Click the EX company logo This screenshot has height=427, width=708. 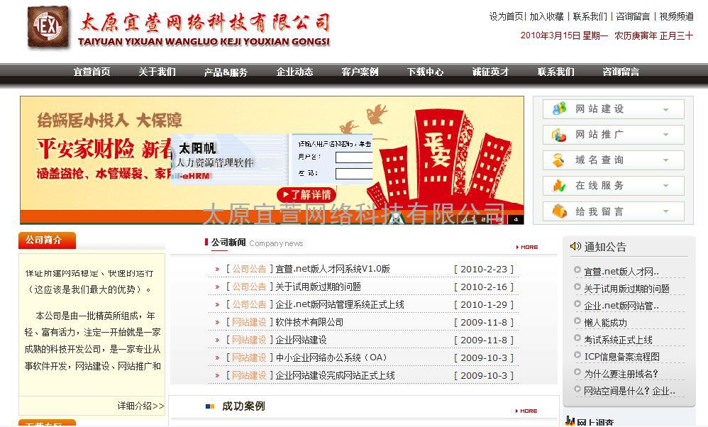(x=48, y=28)
